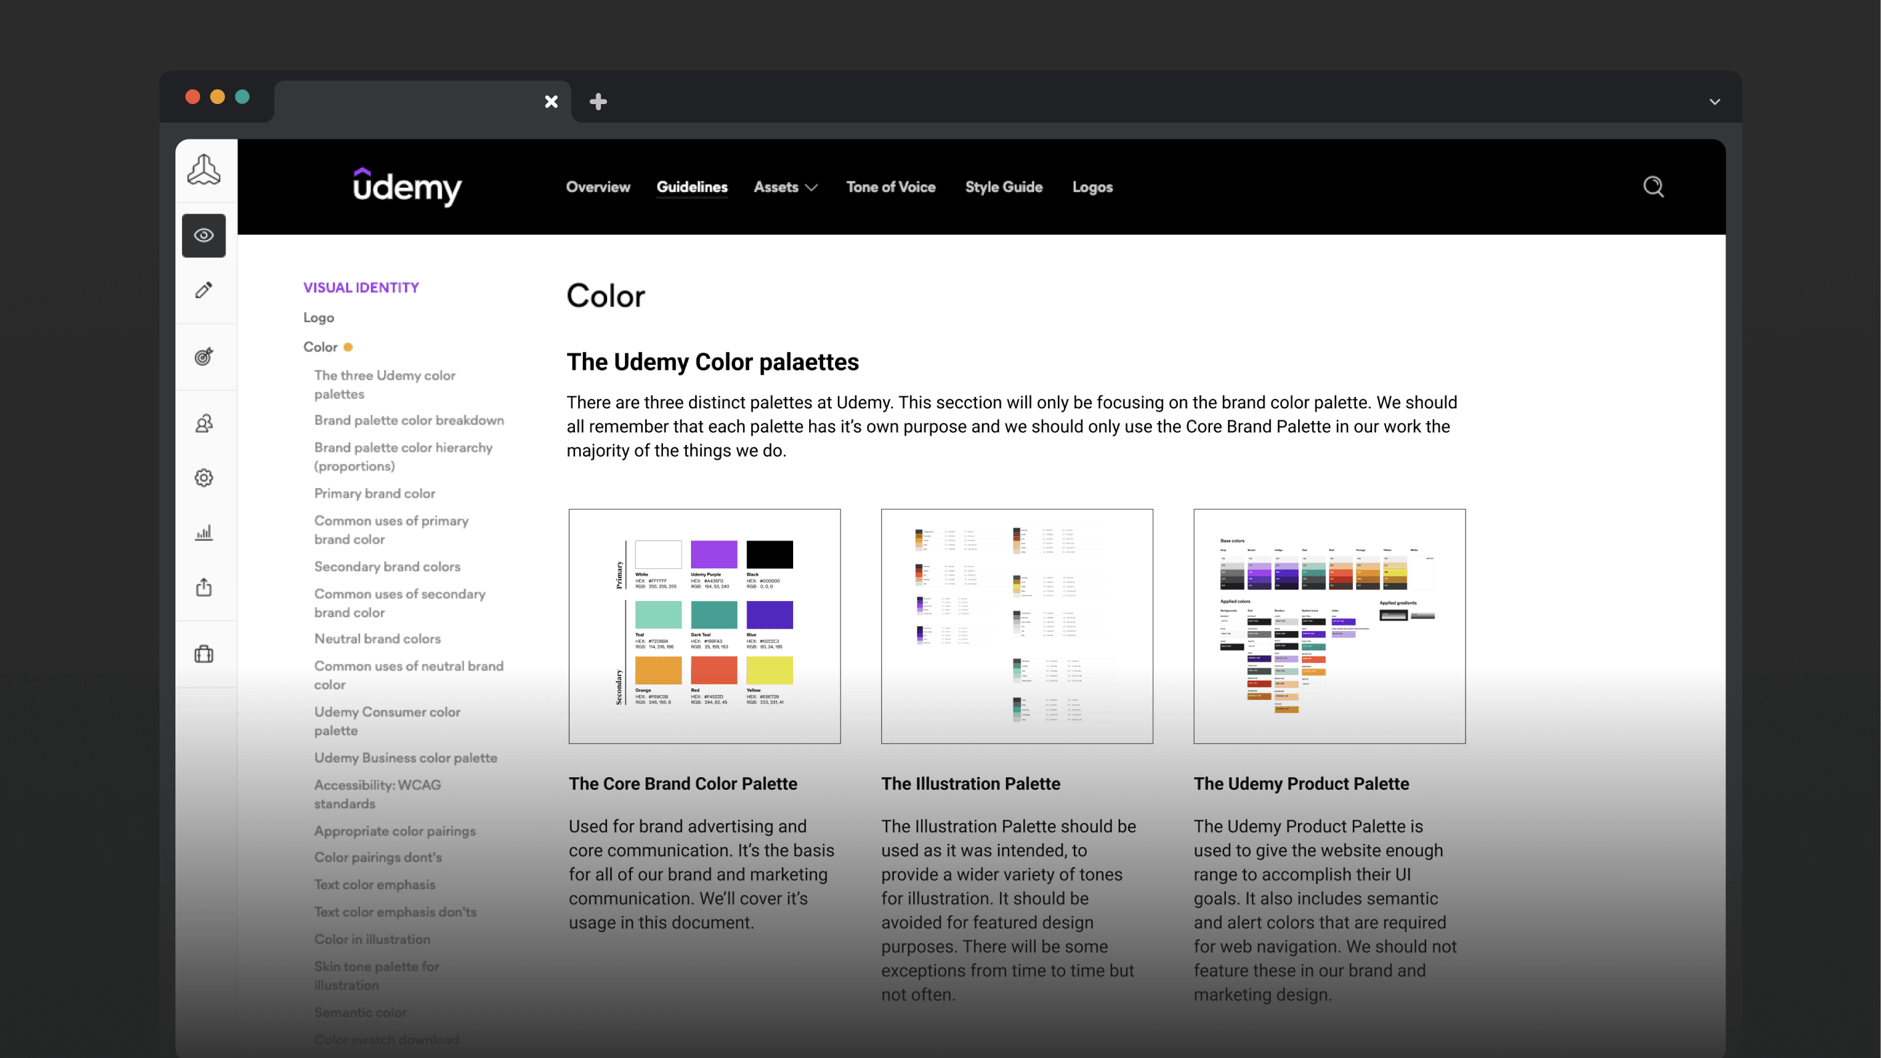The height and width of the screenshot is (1058, 1881).
Task: Switch to the Tone of Voice tab
Action: click(890, 187)
